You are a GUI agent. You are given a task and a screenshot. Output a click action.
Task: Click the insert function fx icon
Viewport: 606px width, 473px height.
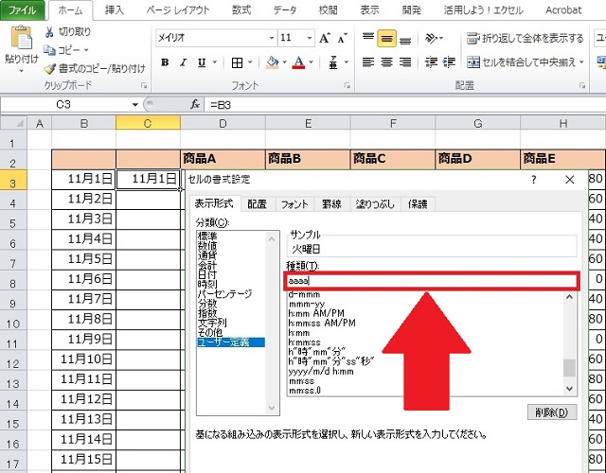point(195,104)
